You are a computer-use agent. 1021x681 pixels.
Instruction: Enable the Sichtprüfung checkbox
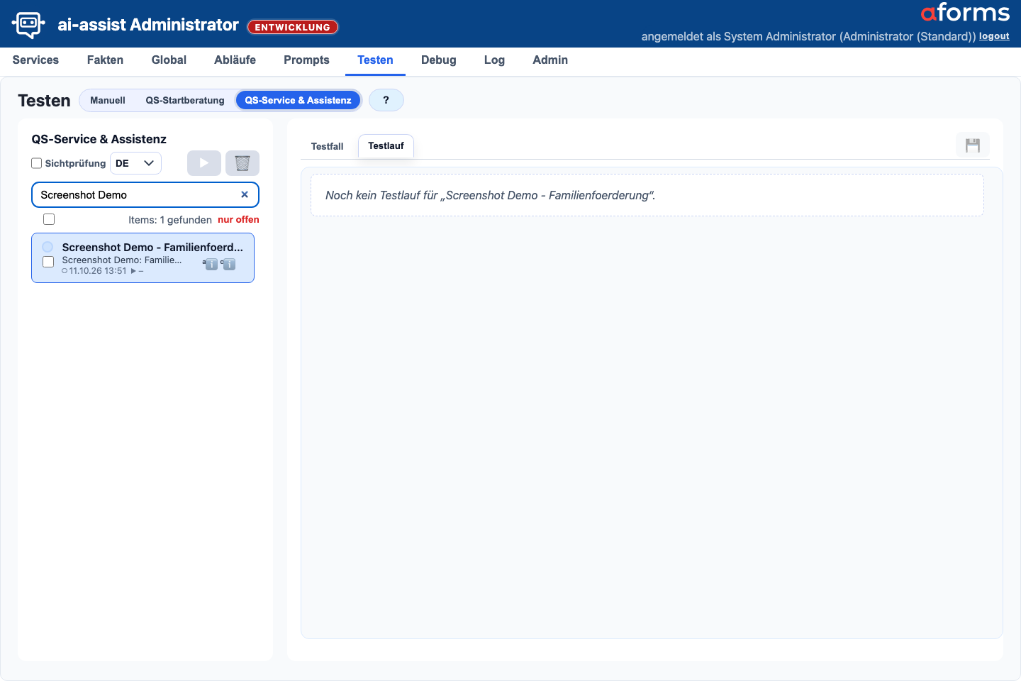click(37, 163)
